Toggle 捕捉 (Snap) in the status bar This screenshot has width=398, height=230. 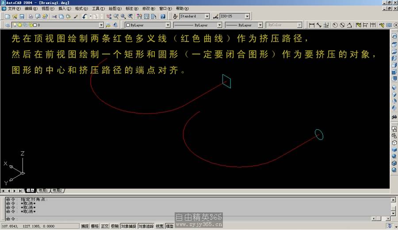84,226
